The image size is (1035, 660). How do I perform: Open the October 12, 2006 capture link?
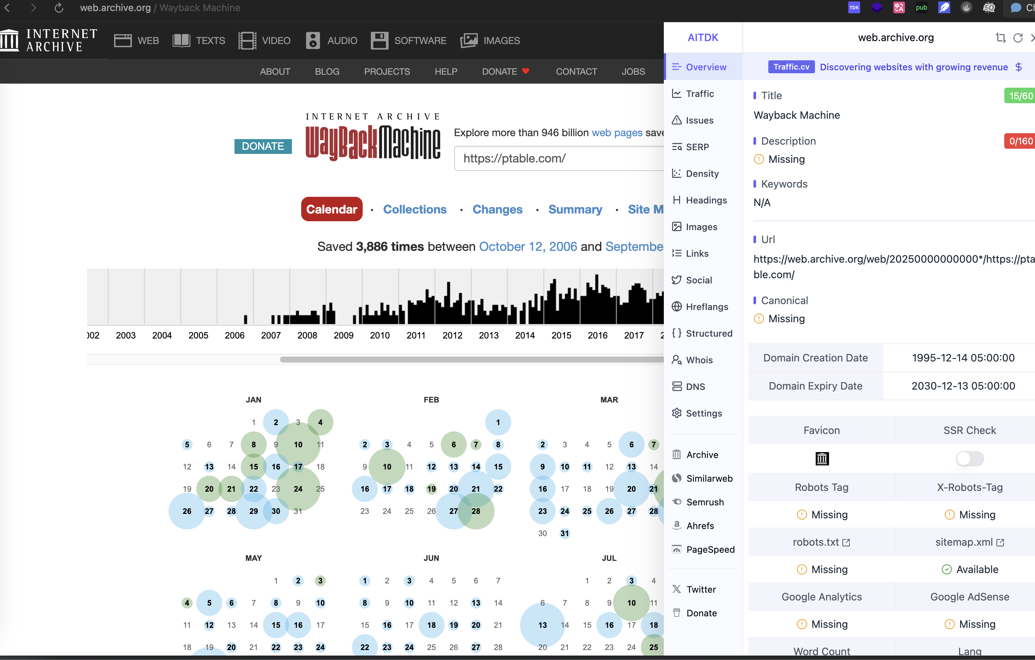[528, 246]
